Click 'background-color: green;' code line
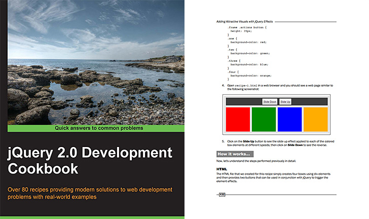This screenshot has height=219, width=369. pyautogui.click(x=250, y=53)
